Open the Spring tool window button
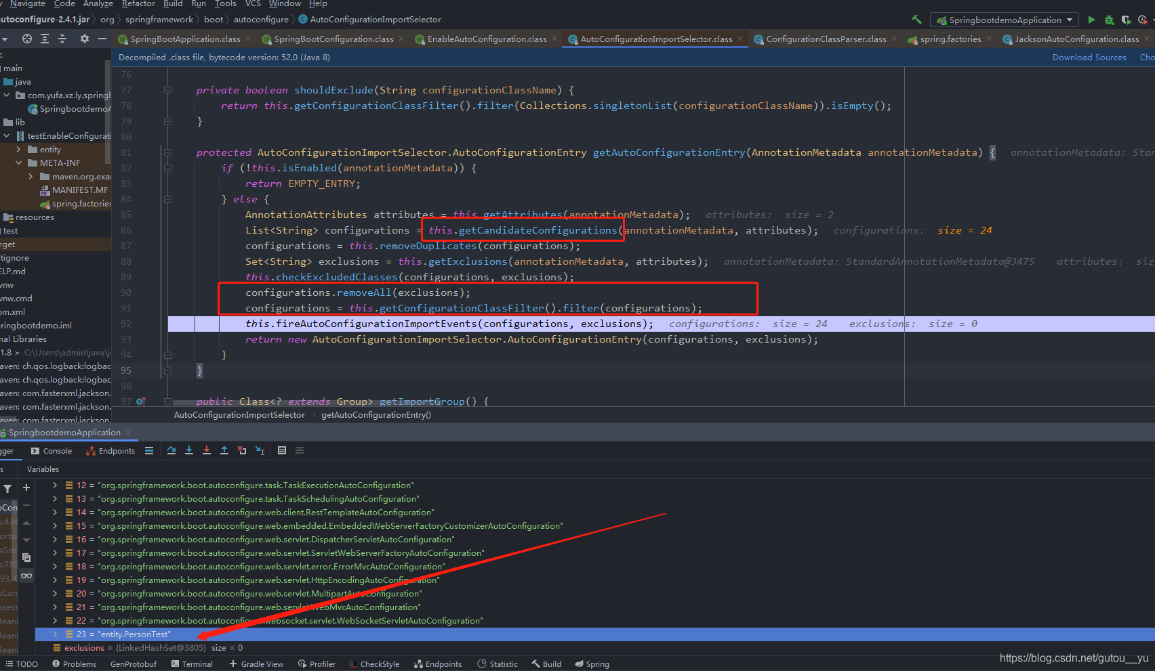This screenshot has height=671, width=1155. click(x=592, y=664)
